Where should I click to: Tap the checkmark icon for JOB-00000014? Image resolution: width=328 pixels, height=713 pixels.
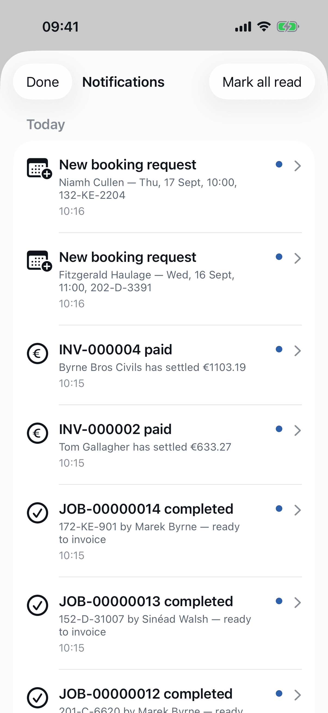click(37, 513)
